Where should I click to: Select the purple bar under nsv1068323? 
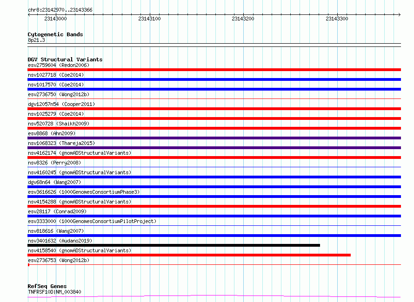click(214, 148)
